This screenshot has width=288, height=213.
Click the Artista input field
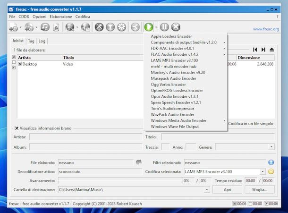click(85, 137)
